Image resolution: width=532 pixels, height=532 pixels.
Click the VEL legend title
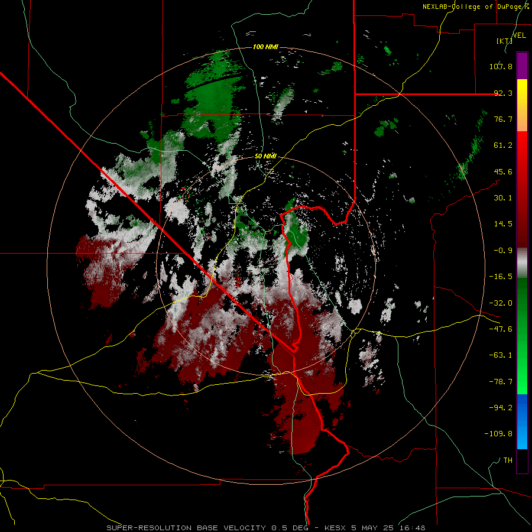pyautogui.click(x=519, y=35)
